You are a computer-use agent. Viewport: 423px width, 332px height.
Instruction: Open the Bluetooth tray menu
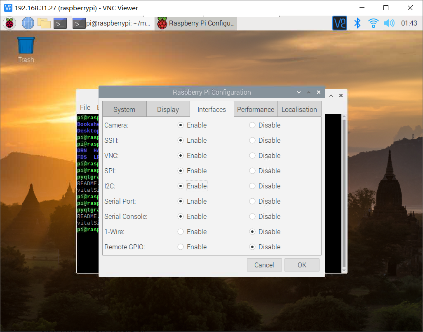point(357,23)
